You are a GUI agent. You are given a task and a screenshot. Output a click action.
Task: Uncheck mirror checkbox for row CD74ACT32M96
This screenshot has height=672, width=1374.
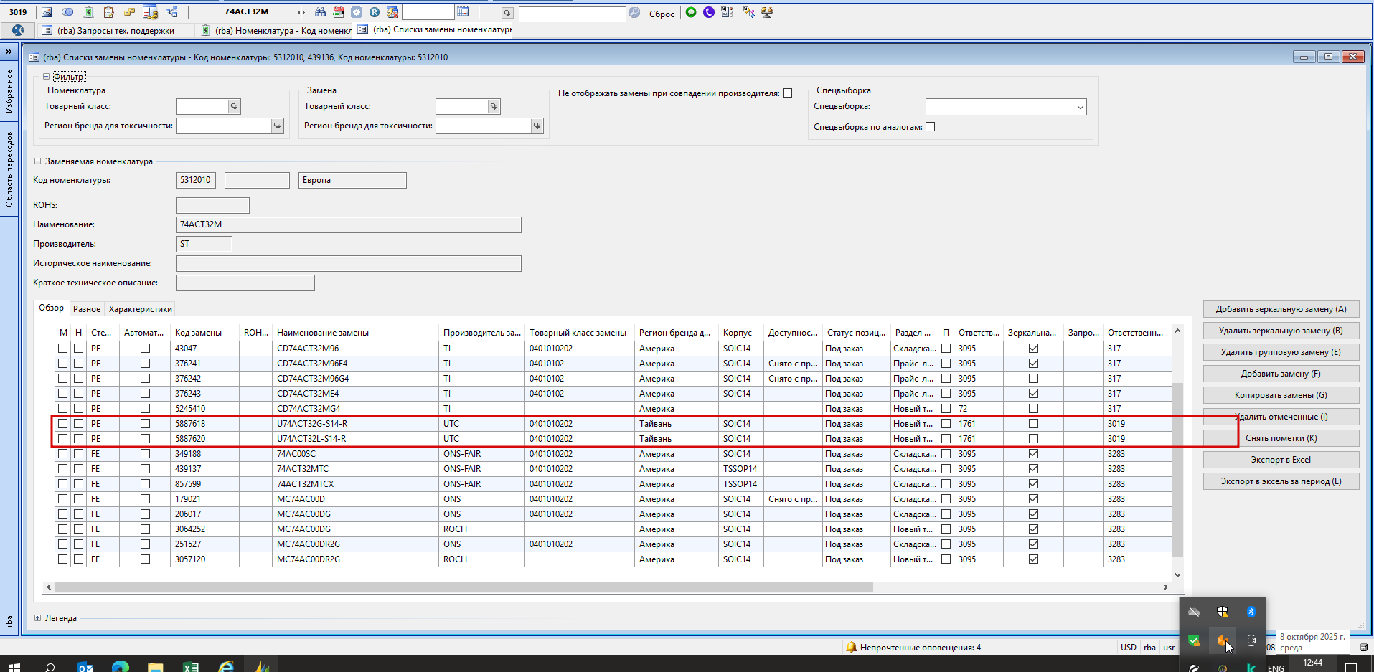pyautogui.click(x=1033, y=349)
